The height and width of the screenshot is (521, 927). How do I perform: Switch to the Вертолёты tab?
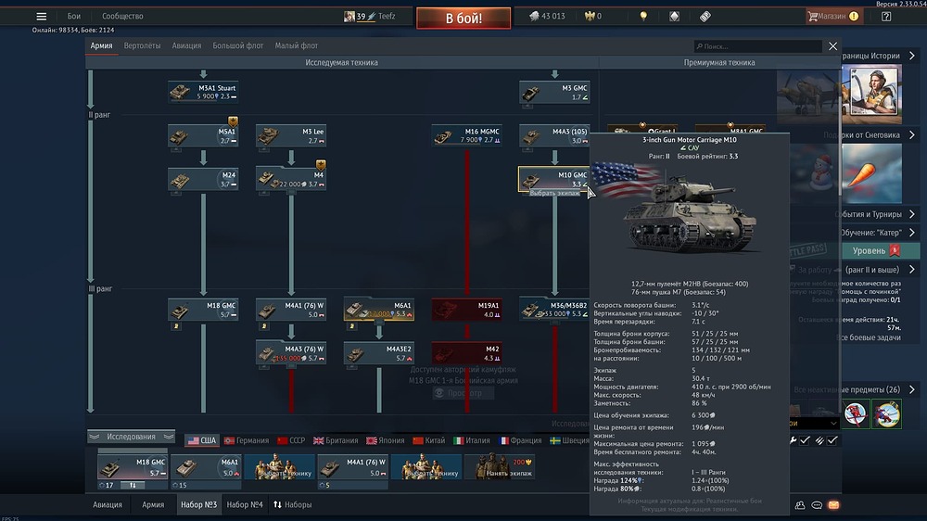pos(142,45)
